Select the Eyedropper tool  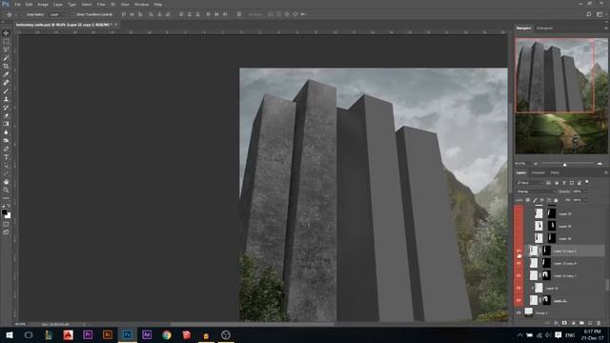click(6, 74)
